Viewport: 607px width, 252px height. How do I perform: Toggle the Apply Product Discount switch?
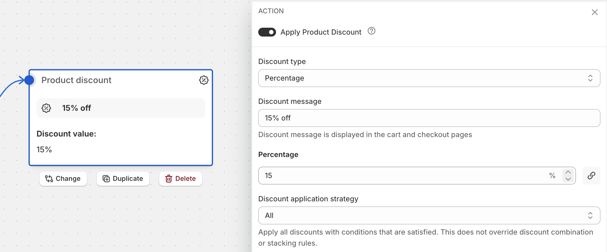pyautogui.click(x=267, y=32)
